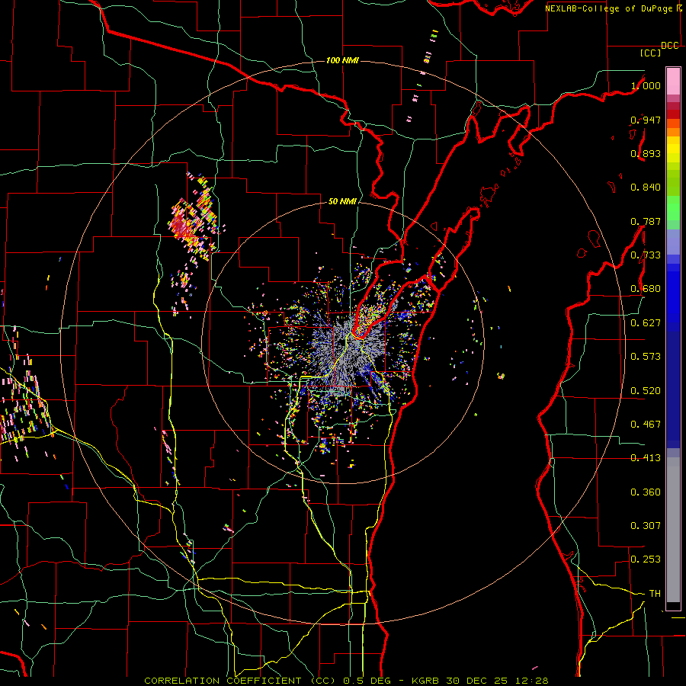Click the 0.627 legend value
This screenshot has height=686, width=686.
pos(646,323)
